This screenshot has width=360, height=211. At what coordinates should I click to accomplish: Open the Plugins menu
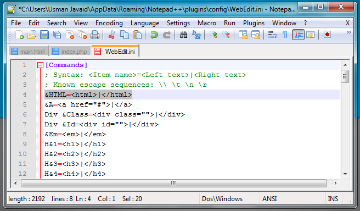(254, 23)
